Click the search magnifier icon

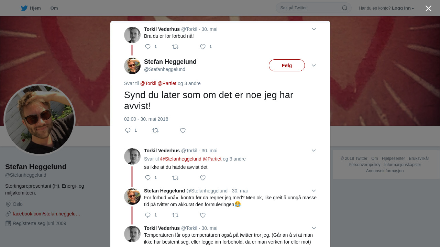point(344,8)
